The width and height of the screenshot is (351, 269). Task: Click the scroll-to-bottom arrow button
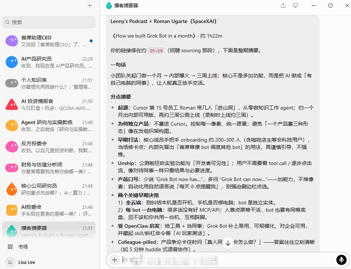pos(228,243)
